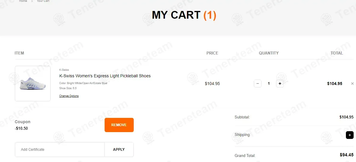Click the PRICE column header
This screenshot has width=356, height=162.
click(212, 53)
